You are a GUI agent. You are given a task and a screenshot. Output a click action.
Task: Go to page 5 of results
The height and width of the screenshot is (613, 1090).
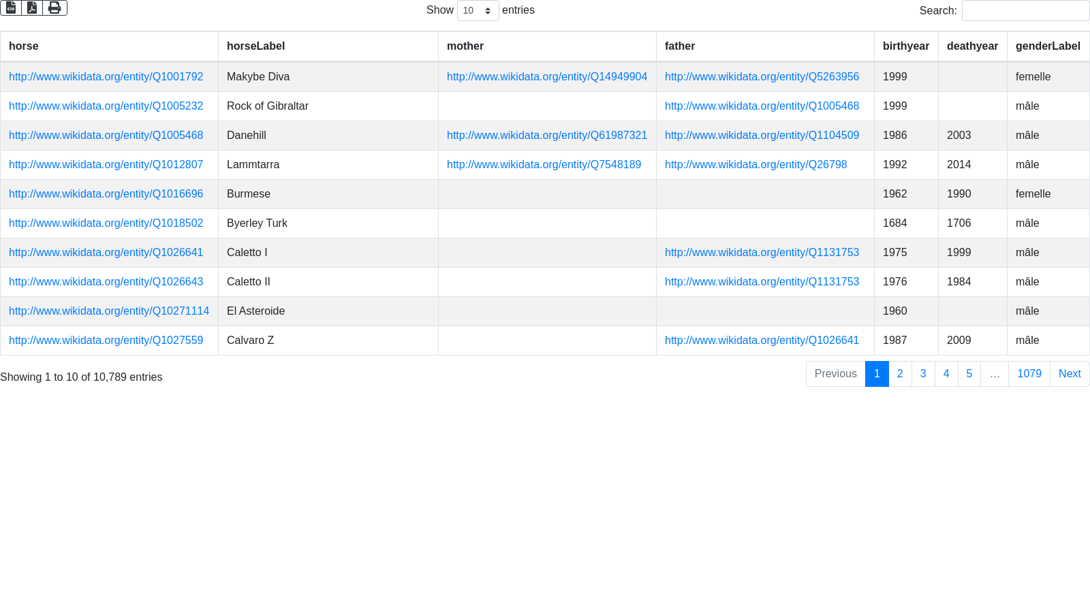[969, 374]
